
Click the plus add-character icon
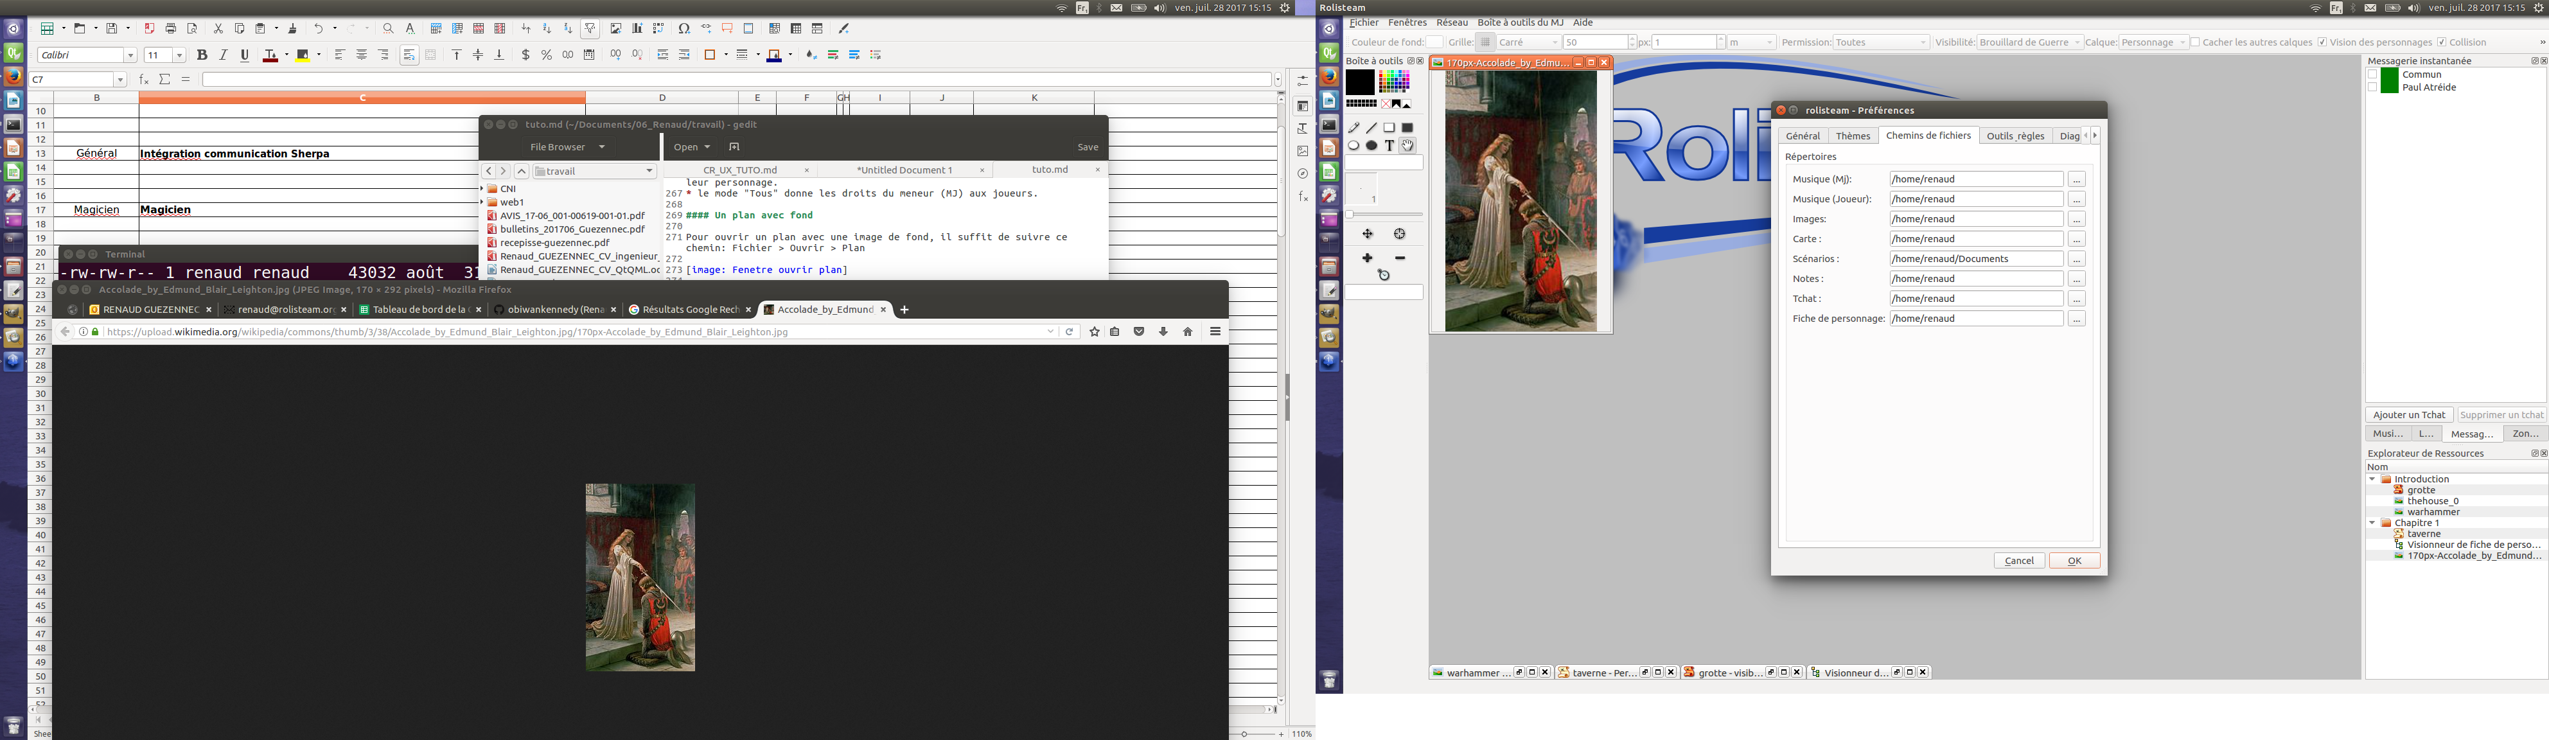coord(1366,258)
